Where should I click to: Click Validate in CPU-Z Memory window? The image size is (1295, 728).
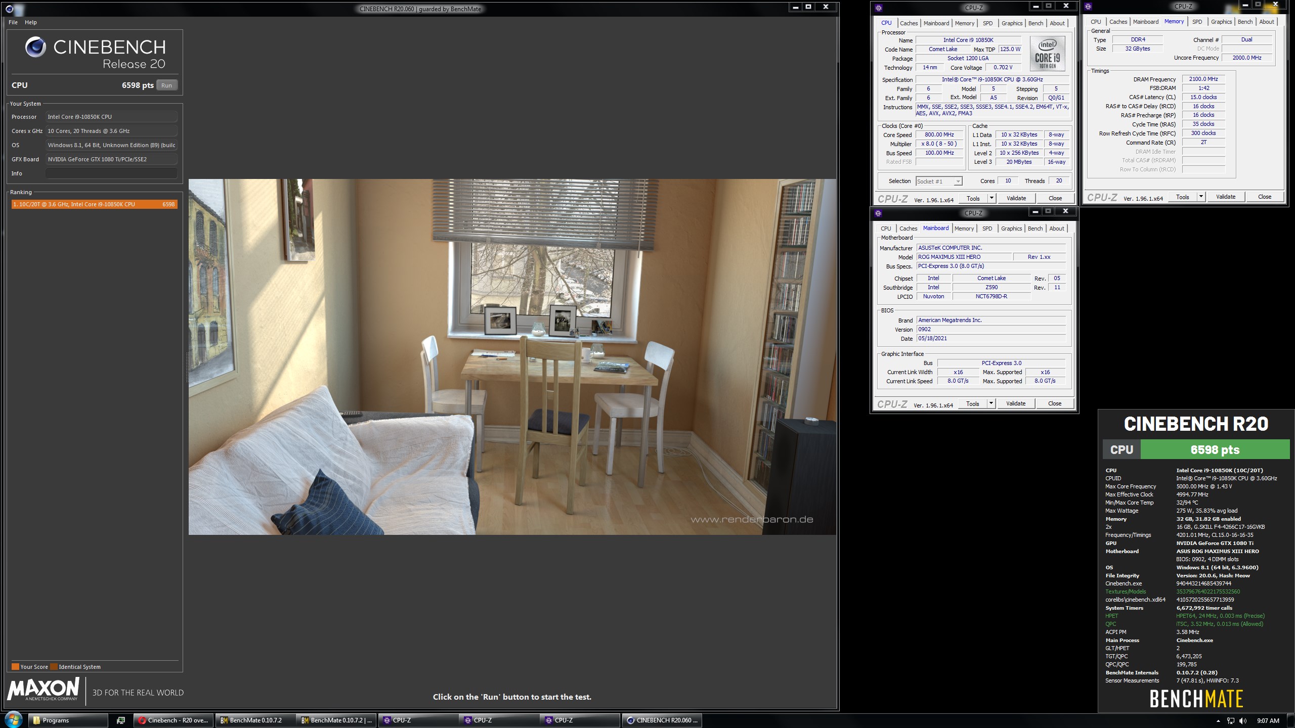(1226, 197)
